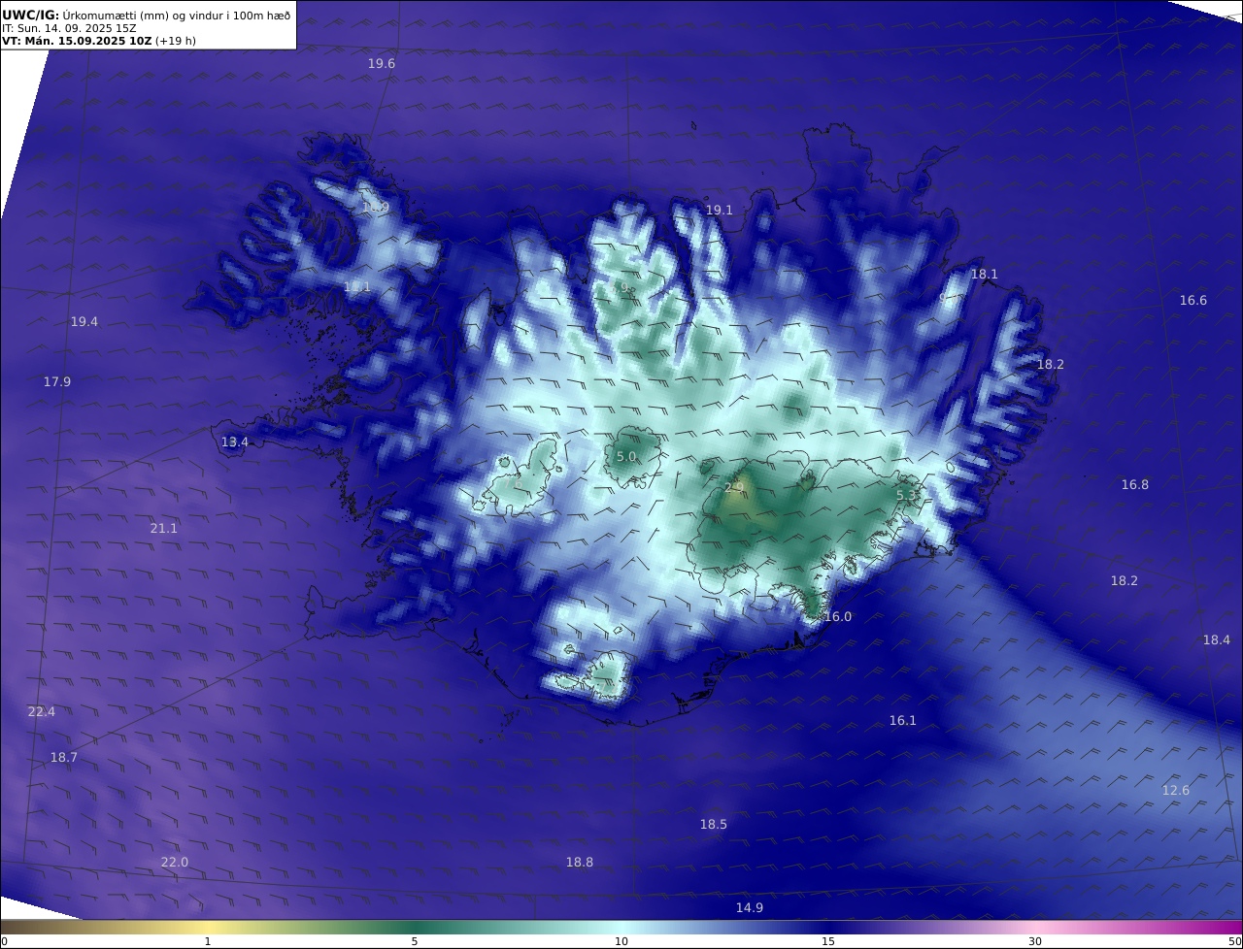Image resolution: width=1243 pixels, height=949 pixels.
Task: Click the 5.3 value label
Action: (x=906, y=496)
